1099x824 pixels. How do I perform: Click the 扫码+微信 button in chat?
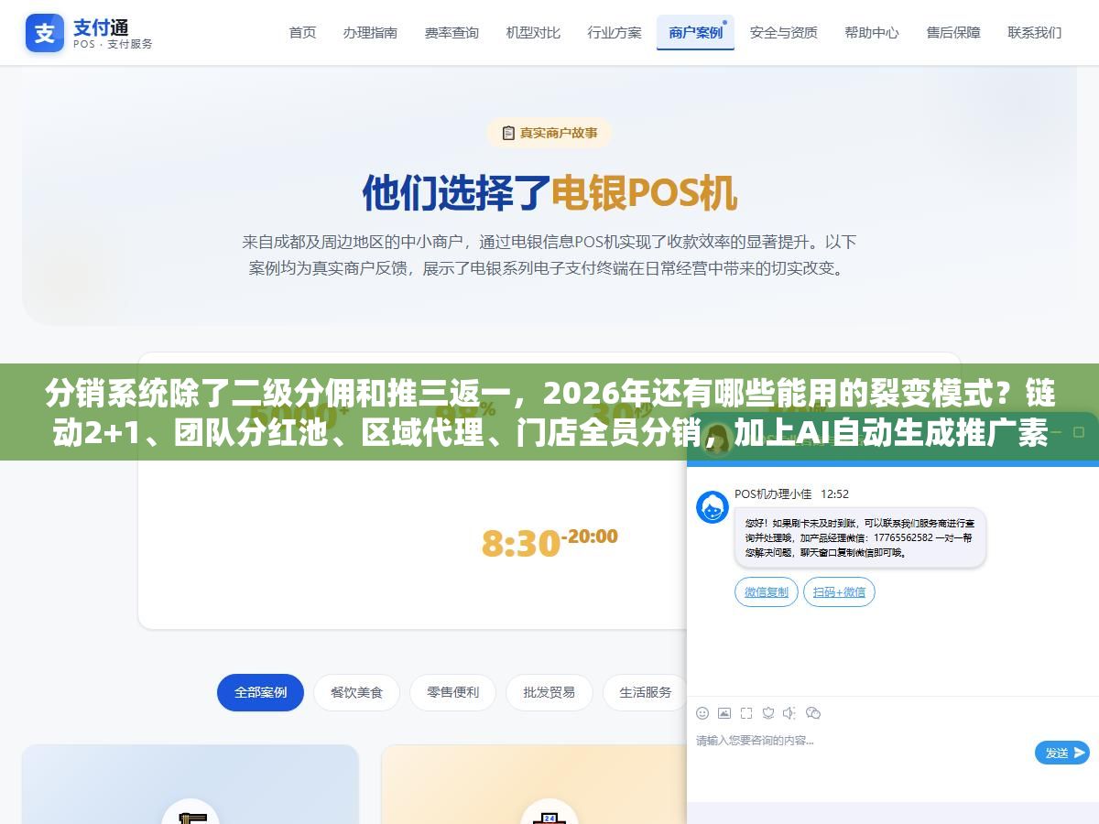pos(839,592)
